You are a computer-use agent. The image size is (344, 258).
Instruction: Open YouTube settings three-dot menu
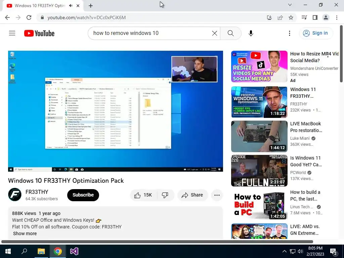coord(289,33)
